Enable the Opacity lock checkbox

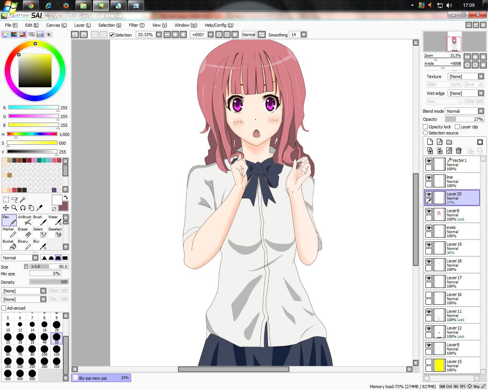click(x=425, y=127)
